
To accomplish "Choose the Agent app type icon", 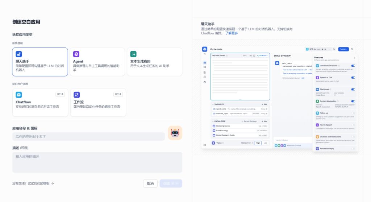I will click(76, 54).
